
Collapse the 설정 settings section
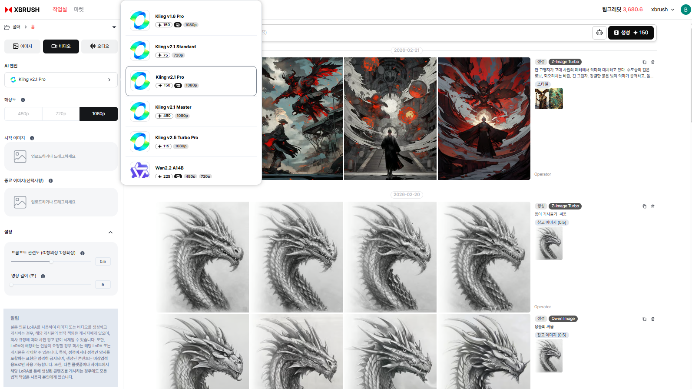[x=110, y=233]
